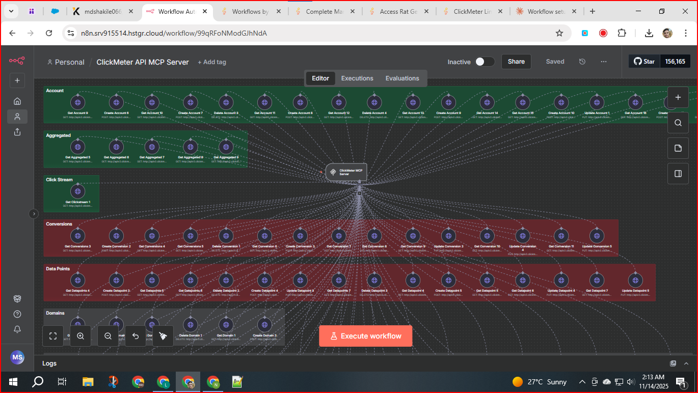Screen dimensions: 698x393
Task: Select the Create Domain 3 node
Action: (x=264, y=325)
